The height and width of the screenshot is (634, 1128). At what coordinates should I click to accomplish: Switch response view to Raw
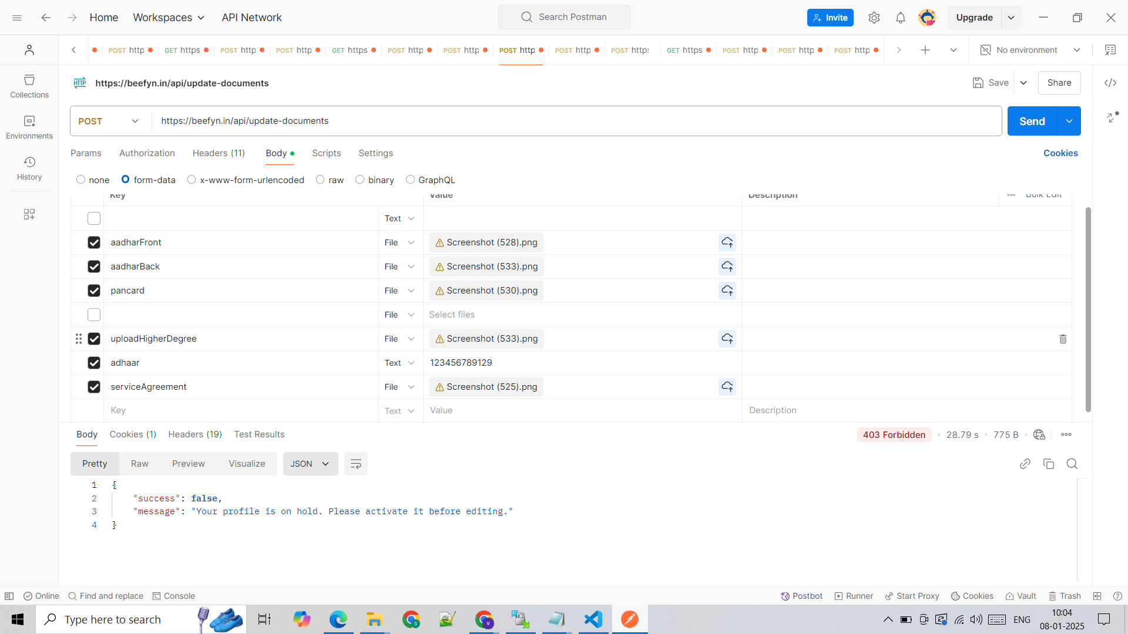point(140,464)
